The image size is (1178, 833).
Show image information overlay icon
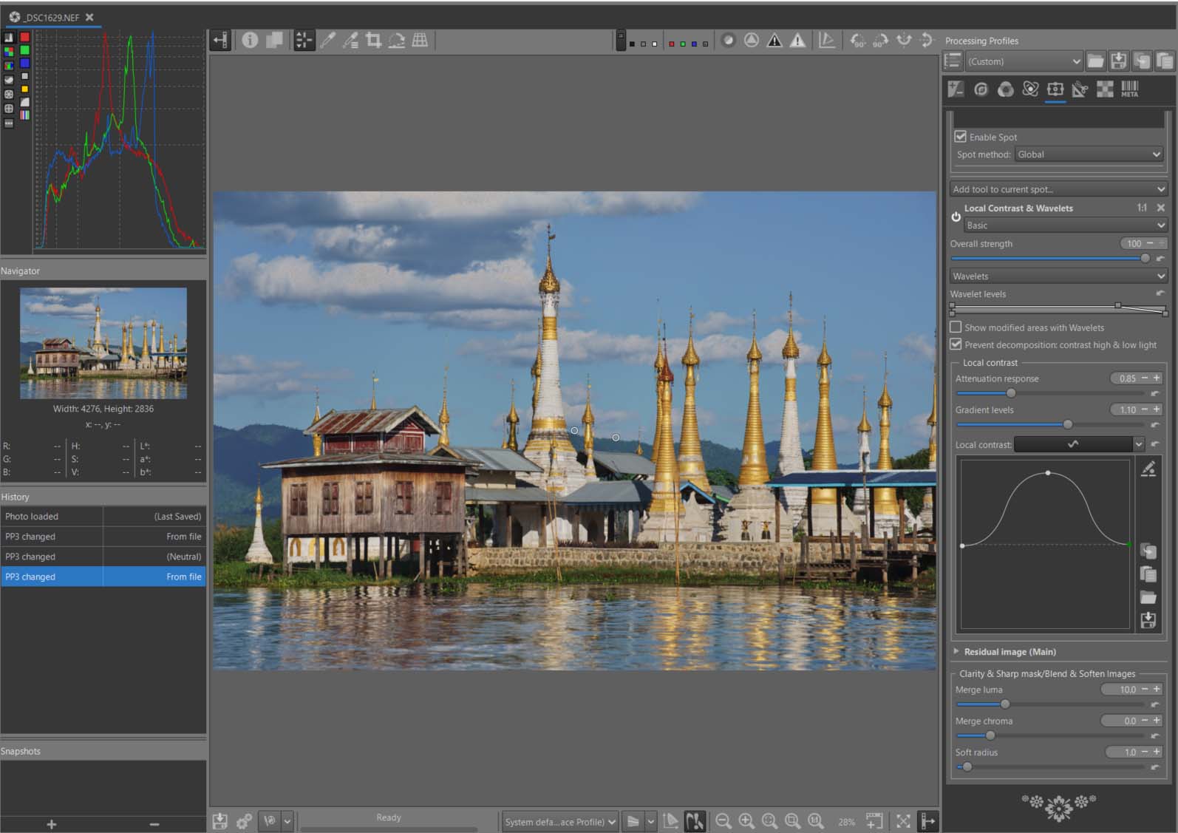pos(250,41)
